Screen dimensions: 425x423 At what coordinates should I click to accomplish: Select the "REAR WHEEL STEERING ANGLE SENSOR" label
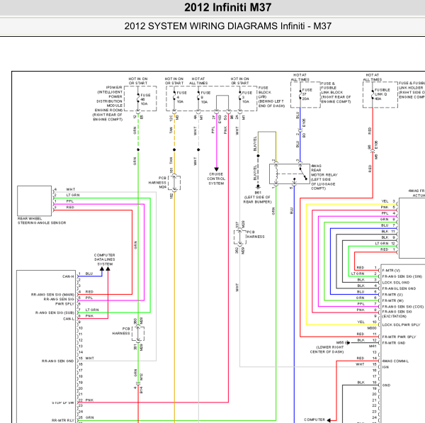pos(42,221)
